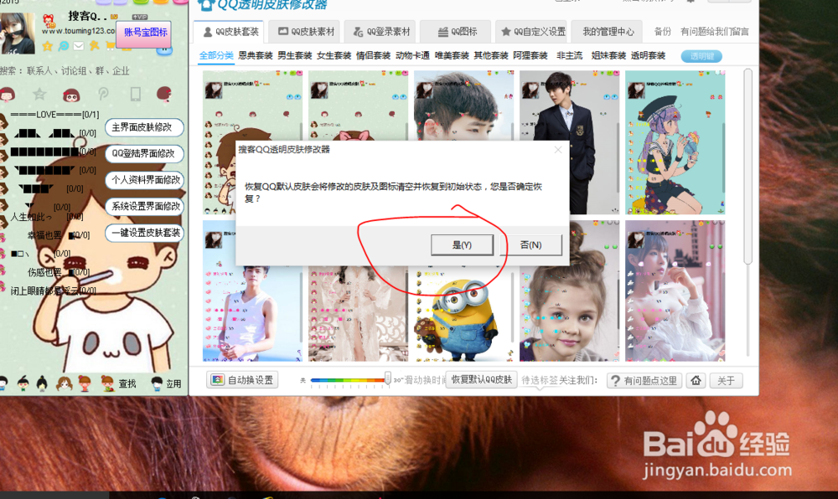This screenshot has width=838, height=499.
Task: Open the QQ登录素材 tab
Action: (381, 32)
